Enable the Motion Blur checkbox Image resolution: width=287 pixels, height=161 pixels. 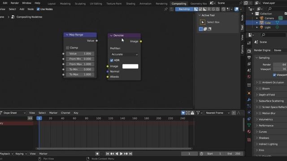coord(260,113)
